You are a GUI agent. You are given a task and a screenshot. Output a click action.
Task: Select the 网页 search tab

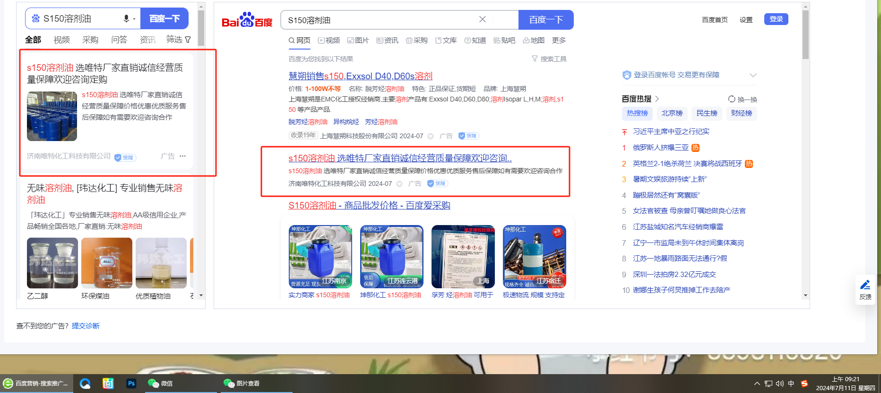(x=300, y=41)
